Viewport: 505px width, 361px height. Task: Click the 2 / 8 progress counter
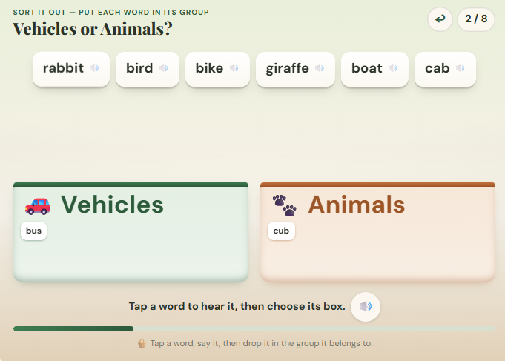coord(476,19)
